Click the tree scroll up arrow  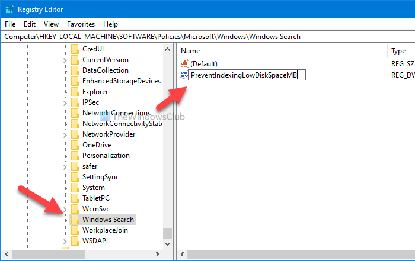(167, 49)
